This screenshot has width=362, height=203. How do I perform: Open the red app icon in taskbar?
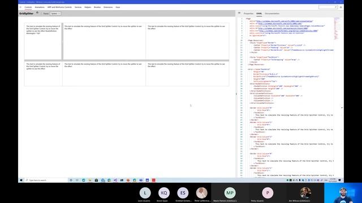(153, 180)
